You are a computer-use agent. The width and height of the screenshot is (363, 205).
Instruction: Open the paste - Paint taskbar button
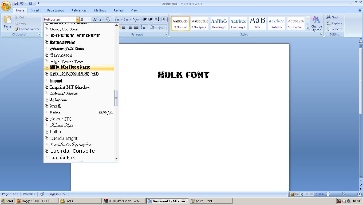coord(211,201)
